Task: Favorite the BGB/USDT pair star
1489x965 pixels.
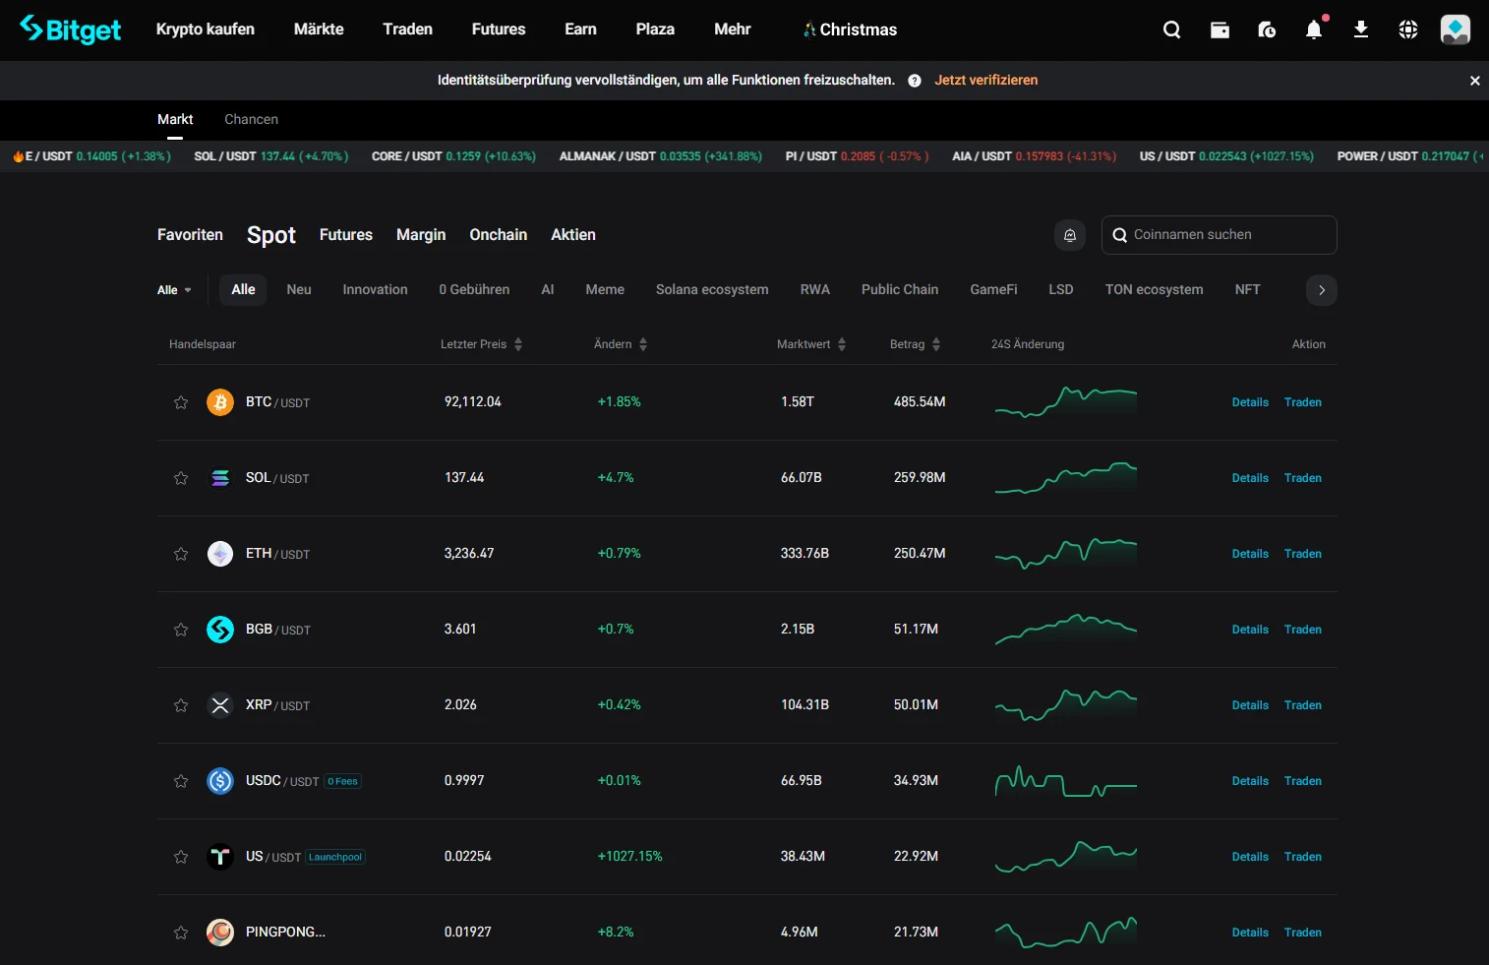Action: pyautogui.click(x=181, y=630)
